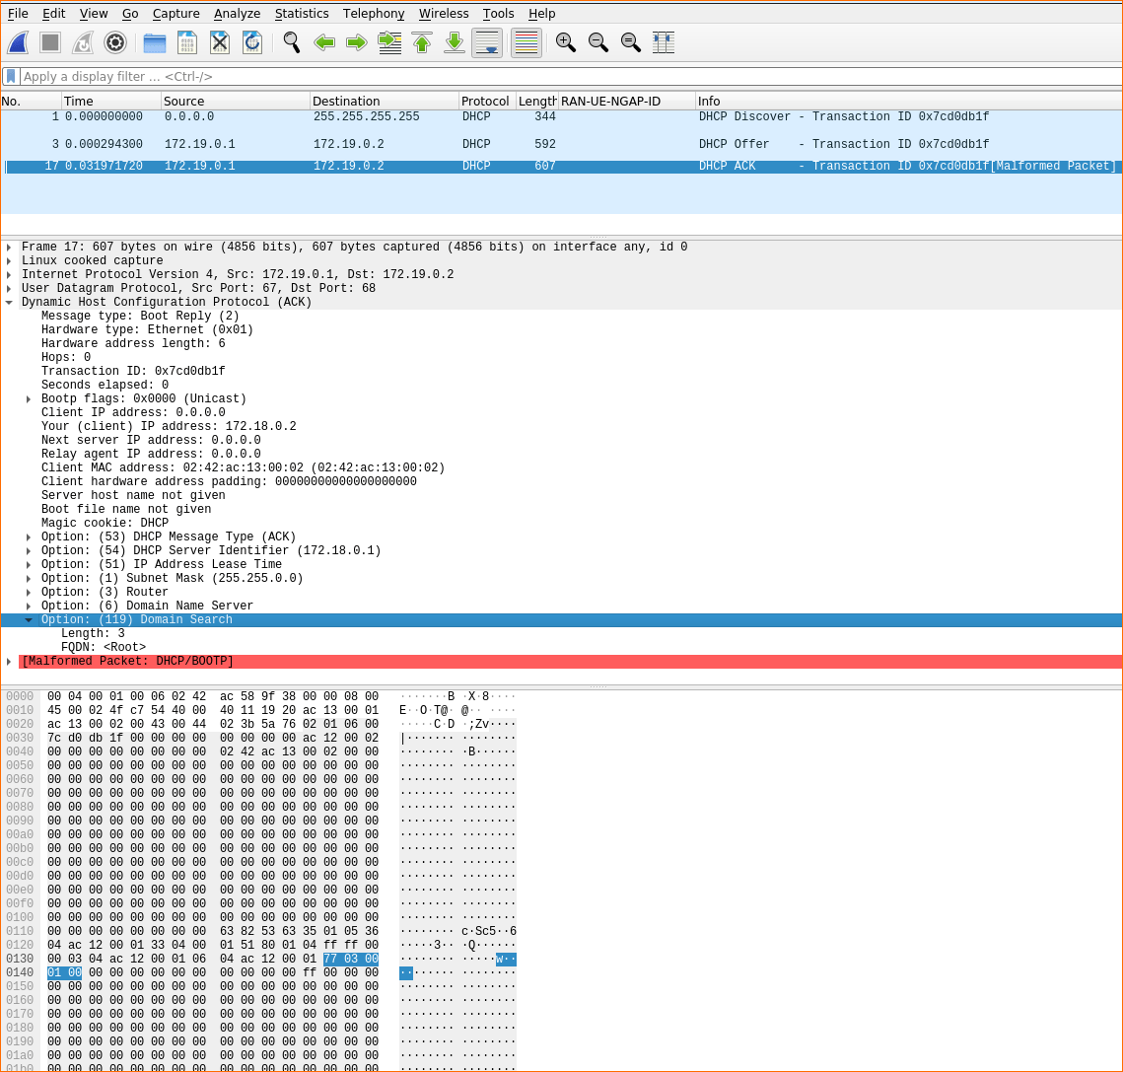The height and width of the screenshot is (1072, 1123).
Task: Expand the Malformed Packet DHCP/BOOTP entry
Action: click(9, 662)
